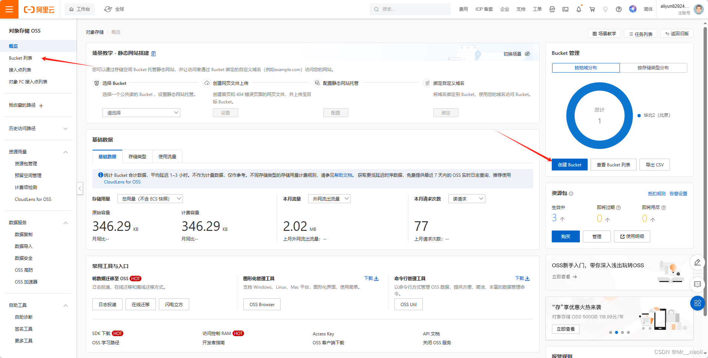
Task: Open 任务列表 button
Action: (x=641, y=34)
